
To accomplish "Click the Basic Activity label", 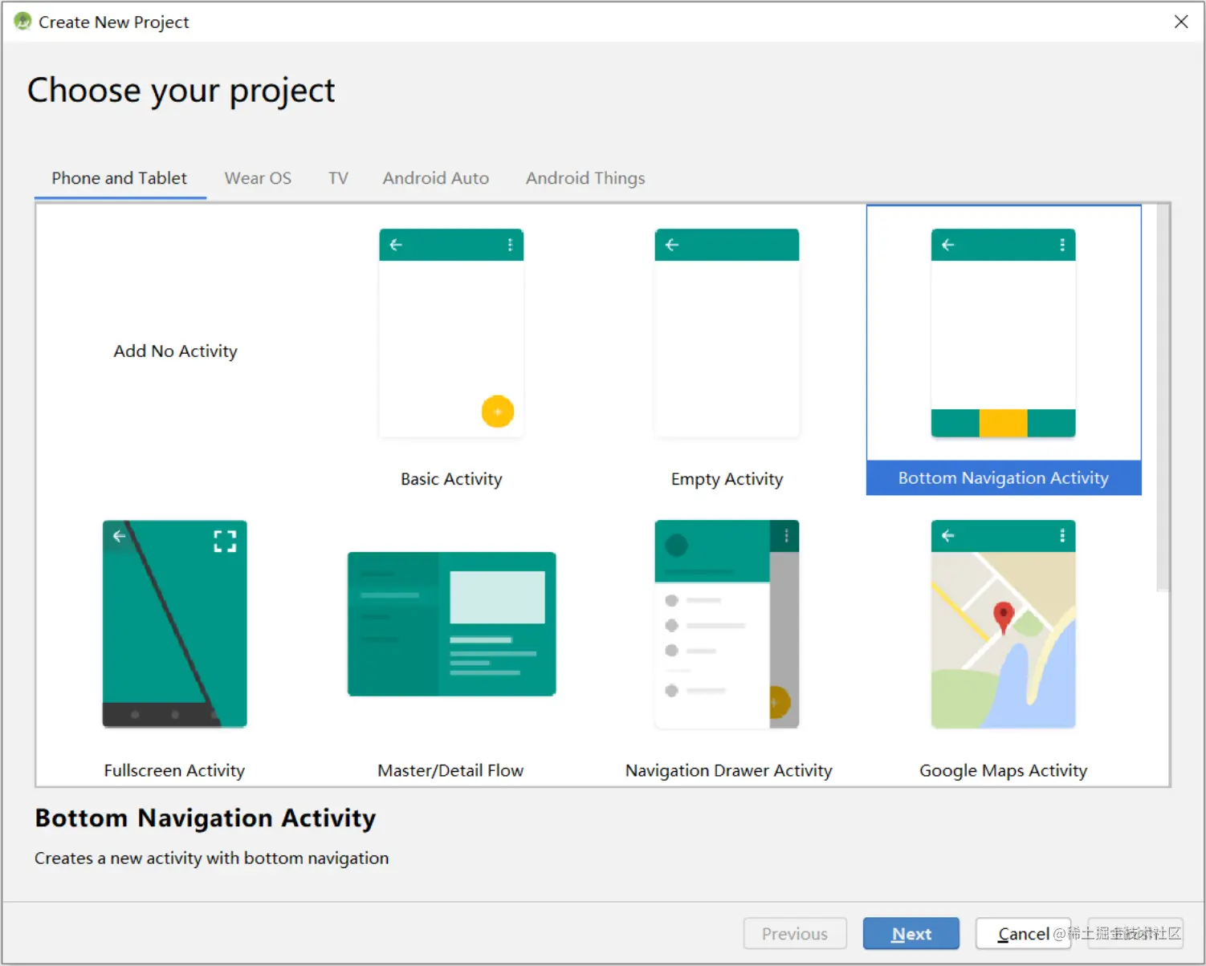I will (451, 479).
